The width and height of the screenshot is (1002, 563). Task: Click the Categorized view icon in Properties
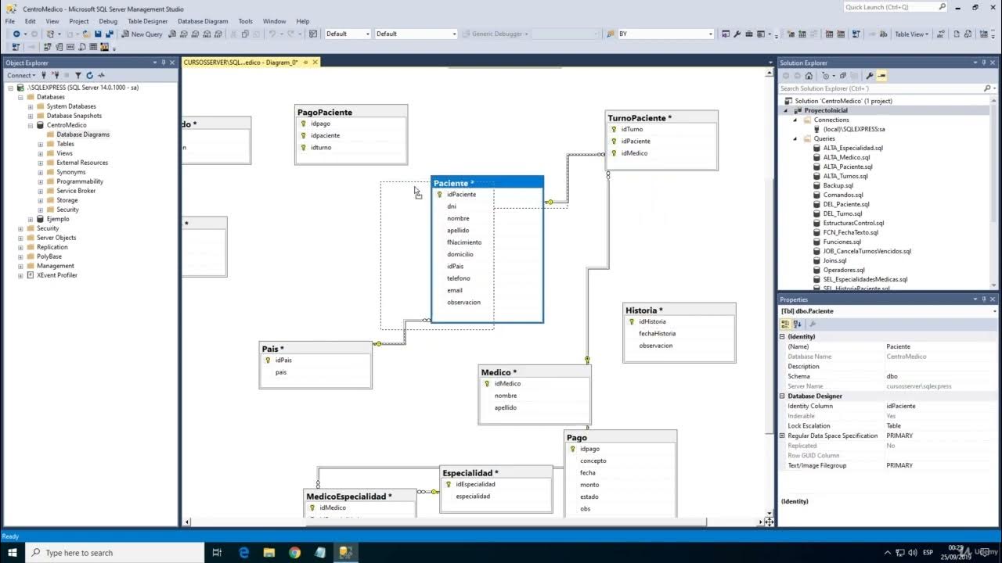tap(786, 324)
